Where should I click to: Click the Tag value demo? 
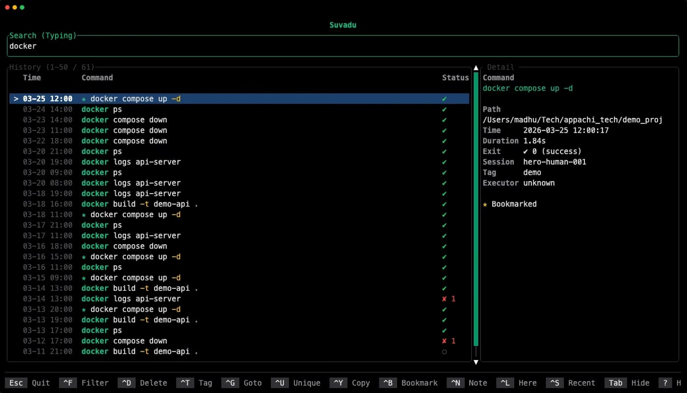click(x=532, y=172)
